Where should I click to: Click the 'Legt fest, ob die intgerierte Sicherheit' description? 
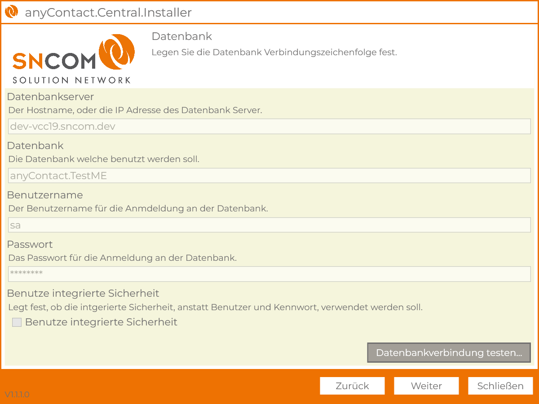point(216,307)
